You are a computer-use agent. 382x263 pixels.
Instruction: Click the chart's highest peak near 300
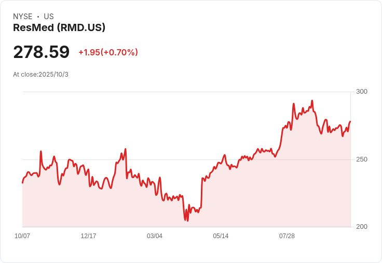pyautogui.click(x=312, y=100)
